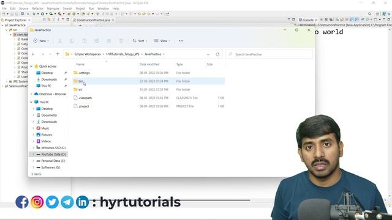
Task: Click Eclipse New toolbar icon
Action: click(4, 14)
